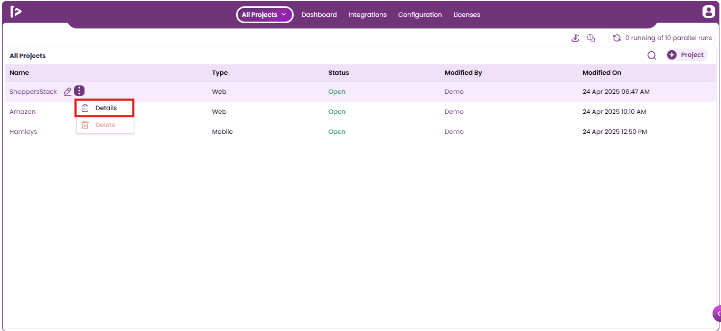The image size is (721, 331).
Task: Open the All Projects dropdown
Action: [x=265, y=15]
